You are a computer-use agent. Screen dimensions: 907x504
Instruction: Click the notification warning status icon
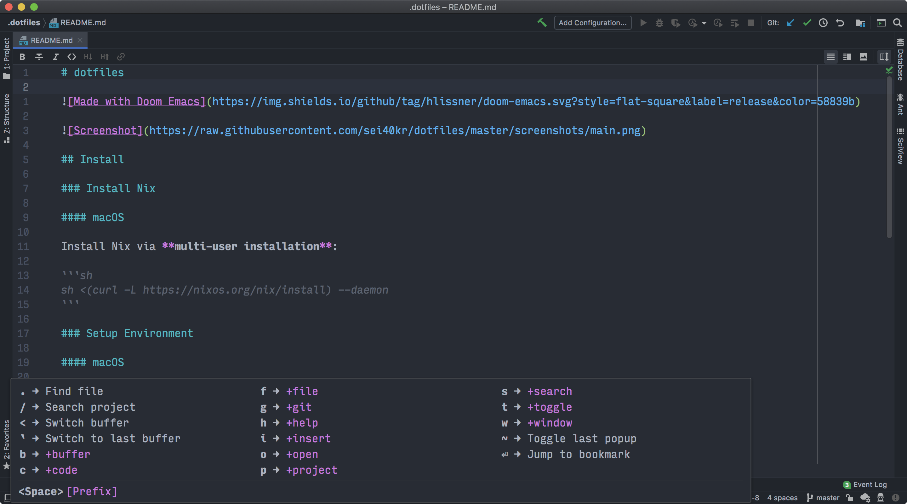(896, 498)
